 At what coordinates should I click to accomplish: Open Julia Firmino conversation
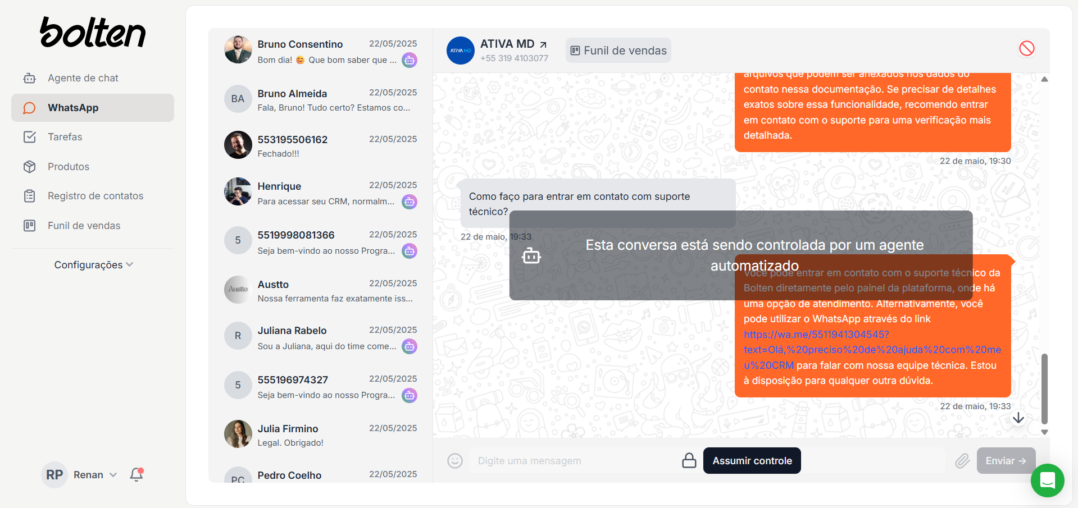[x=321, y=435]
